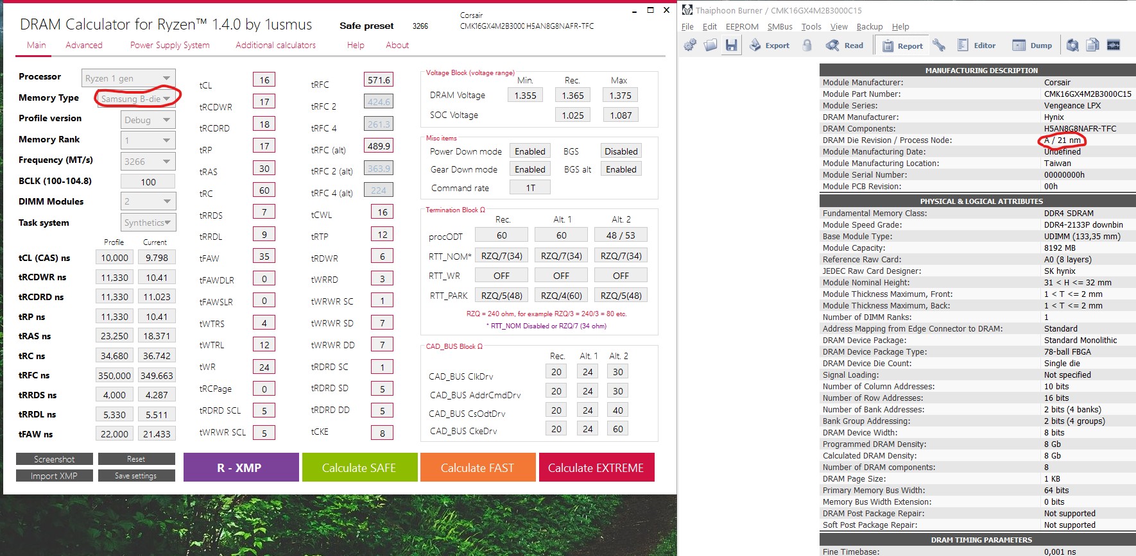Open the DIMM Modules dropdown
Image resolution: width=1136 pixels, height=556 pixels.
tap(148, 201)
